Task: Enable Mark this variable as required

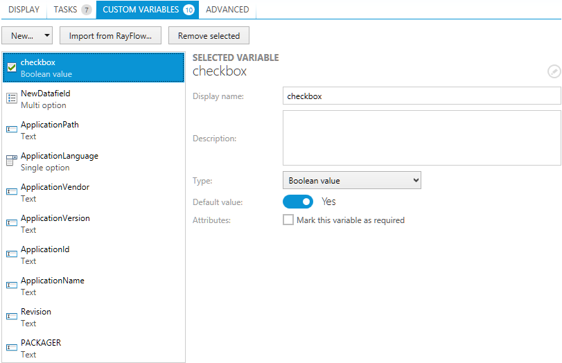Action: click(288, 220)
